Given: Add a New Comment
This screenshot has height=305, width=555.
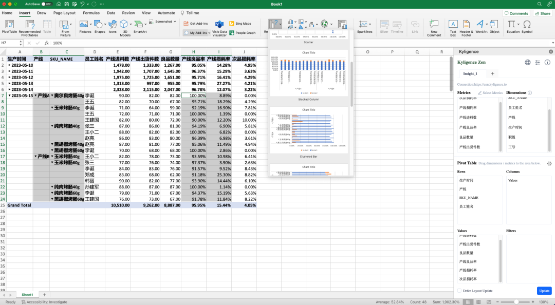Looking at the screenshot, I should point(434,28).
